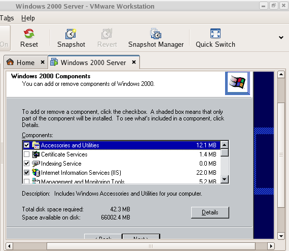Minimize the VMware Workstation window
This screenshot has height=251, width=289.
pyautogui.click(x=263, y=6)
